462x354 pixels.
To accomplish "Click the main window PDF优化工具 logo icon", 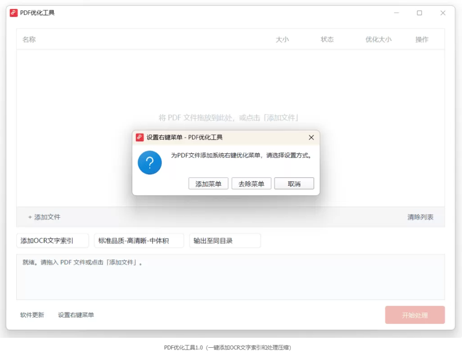I will 14,13.
